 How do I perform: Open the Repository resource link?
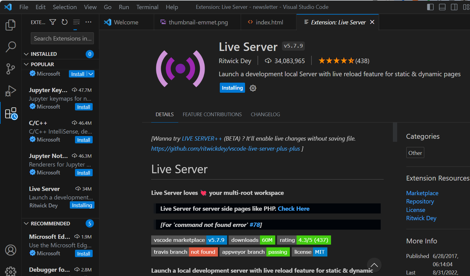(420, 201)
